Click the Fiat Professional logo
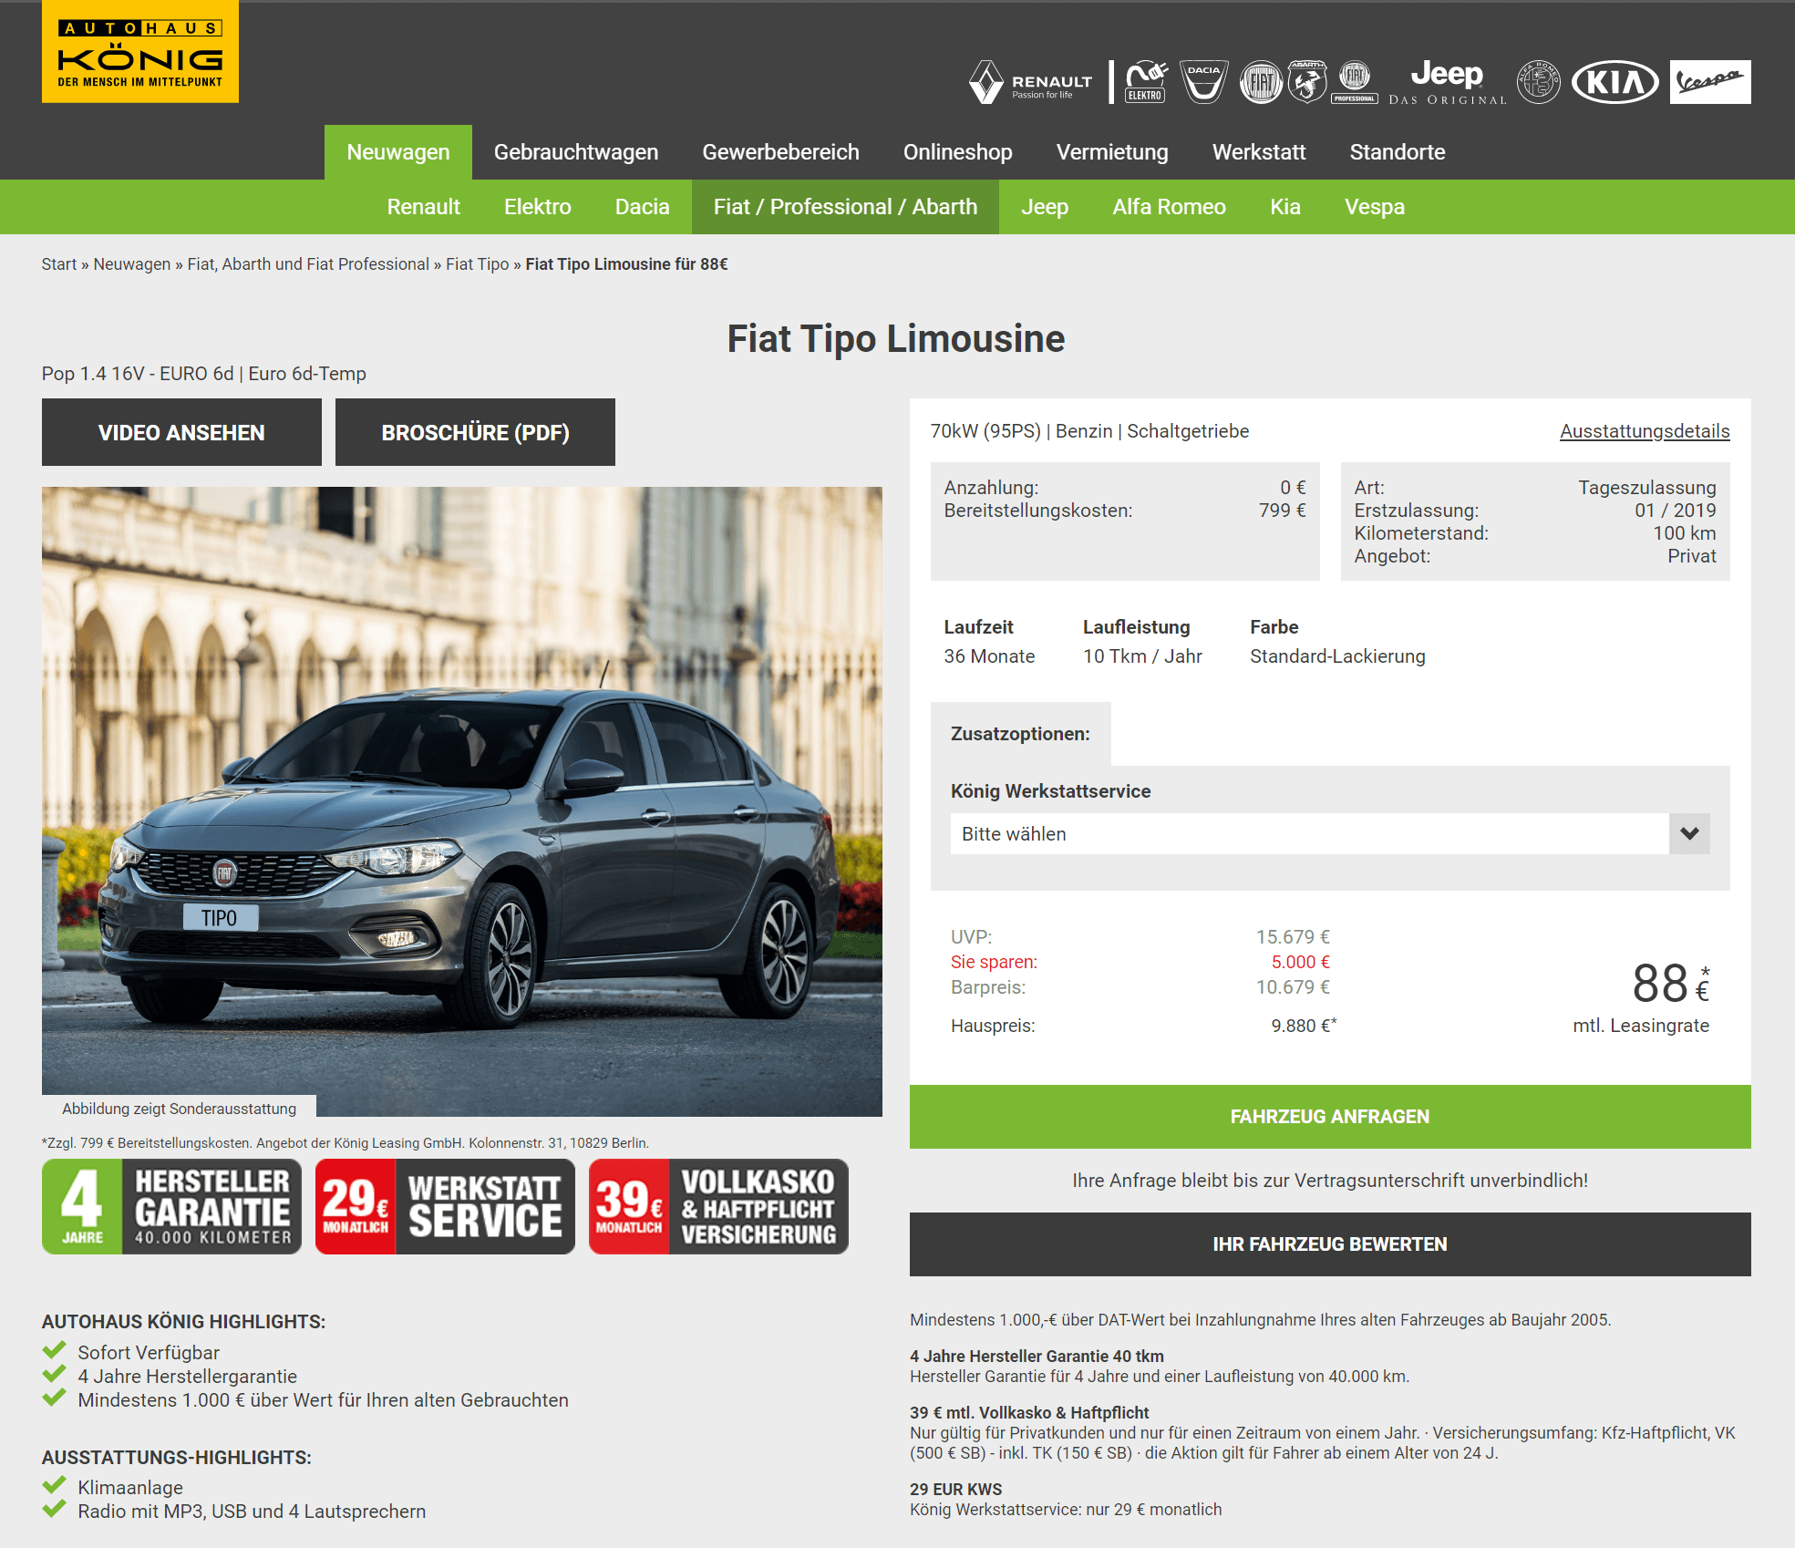1795x1548 pixels. [x=1355, y=82]
